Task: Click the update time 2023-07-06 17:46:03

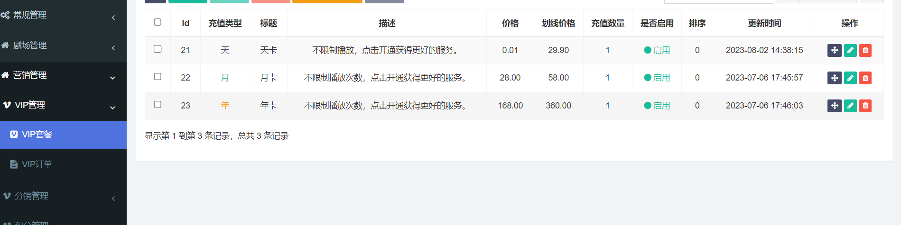Action: point(764,106)
